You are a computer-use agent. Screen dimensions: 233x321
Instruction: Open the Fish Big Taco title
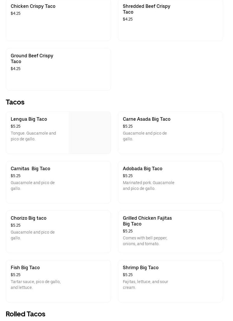[x=25, y=268]
